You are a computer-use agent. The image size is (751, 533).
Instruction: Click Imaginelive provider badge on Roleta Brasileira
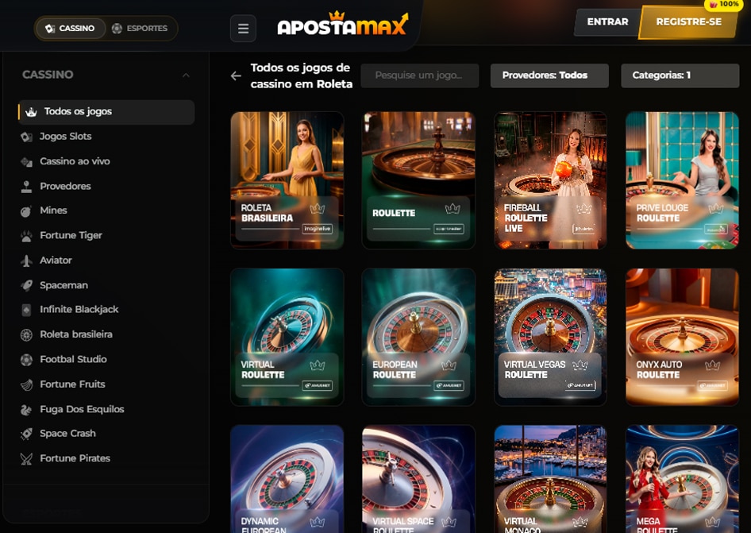[x=317, y=229]
